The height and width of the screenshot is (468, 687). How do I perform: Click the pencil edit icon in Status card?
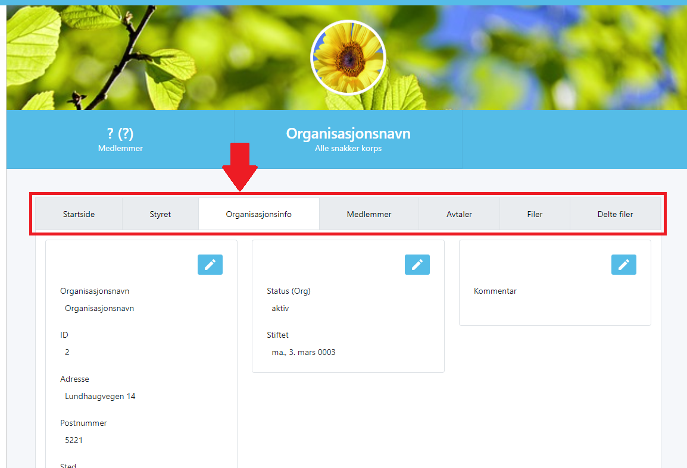(x=417, y=265)
